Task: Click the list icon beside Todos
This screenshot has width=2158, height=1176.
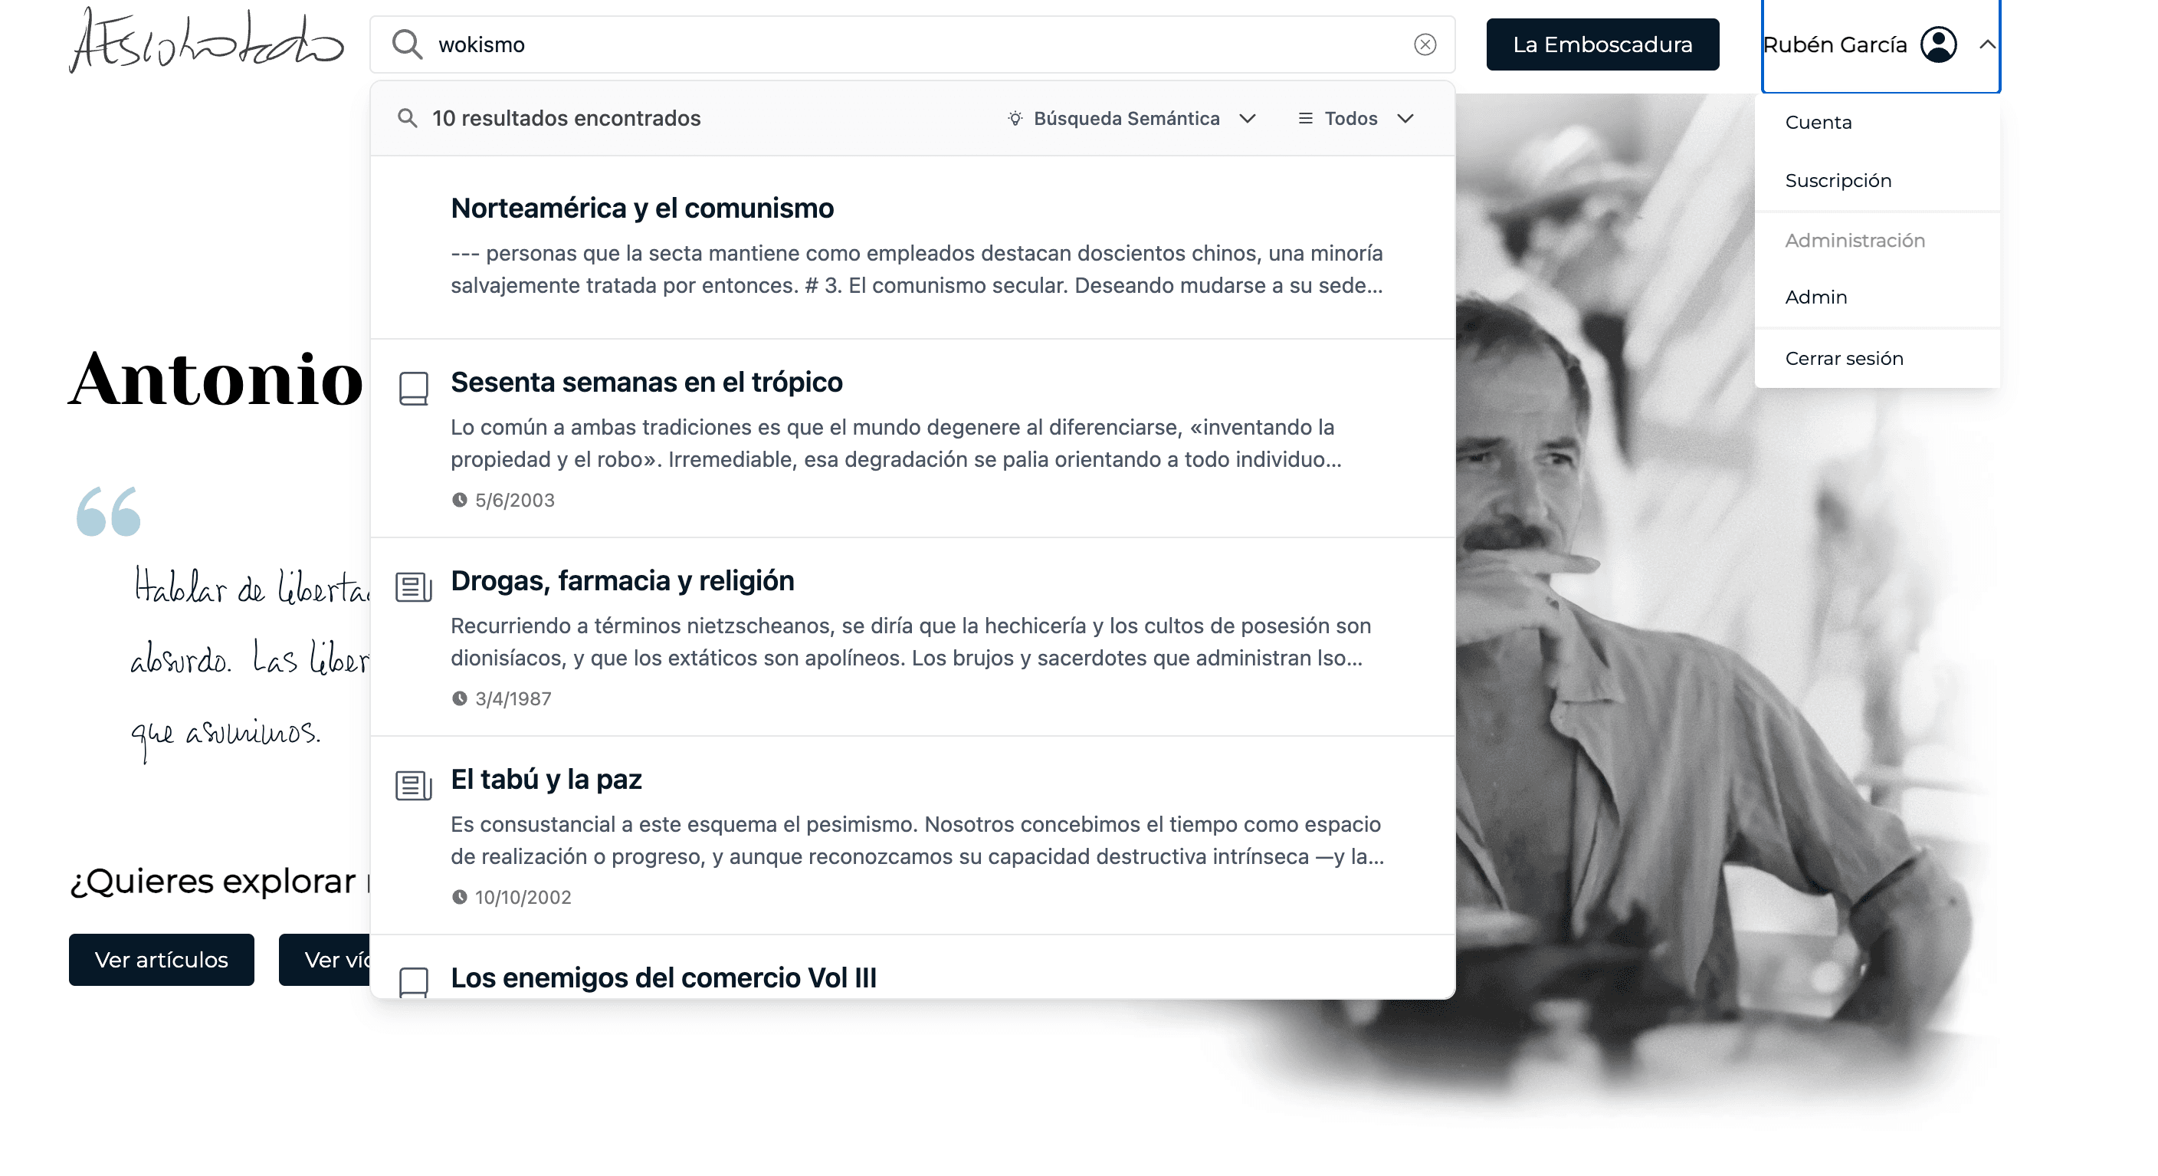Action: pyautogui.click(x=1304, y=118)
